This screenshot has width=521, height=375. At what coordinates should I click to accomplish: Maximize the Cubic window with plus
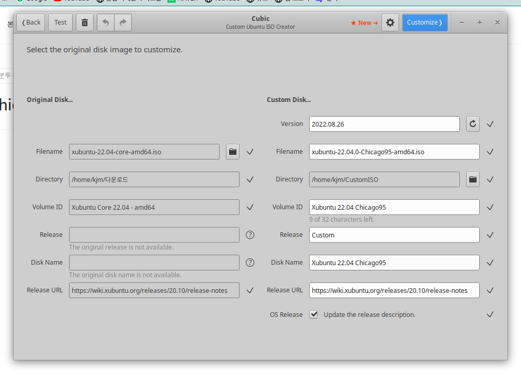(x=480, y=22)
